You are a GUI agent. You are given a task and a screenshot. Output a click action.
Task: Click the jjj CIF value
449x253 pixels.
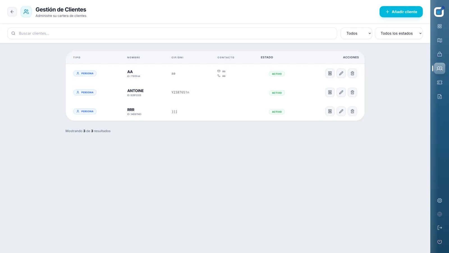coord(174,112)
